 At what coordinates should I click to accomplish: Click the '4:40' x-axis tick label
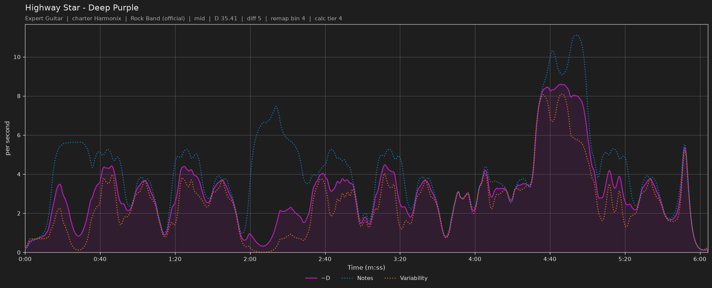tap(550, 259)
